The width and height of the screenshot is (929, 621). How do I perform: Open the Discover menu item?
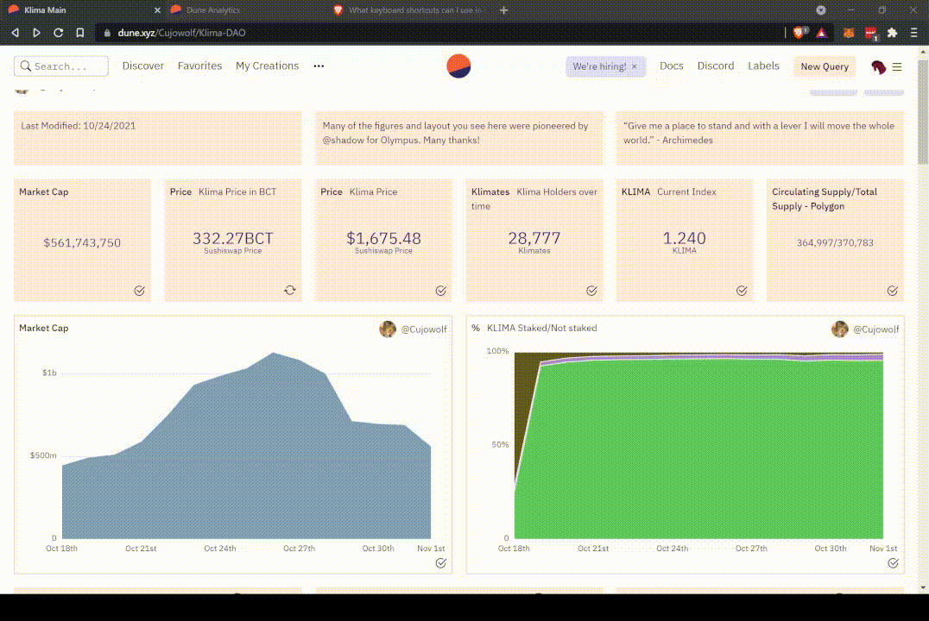point(142,66)
